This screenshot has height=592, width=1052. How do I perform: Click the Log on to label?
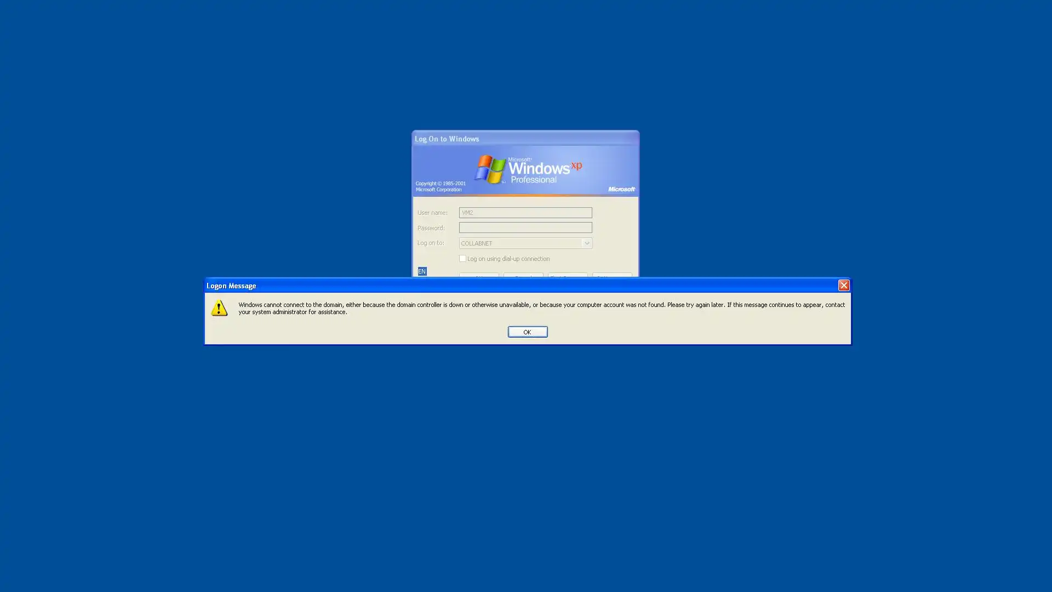click(x=430, y=243)
